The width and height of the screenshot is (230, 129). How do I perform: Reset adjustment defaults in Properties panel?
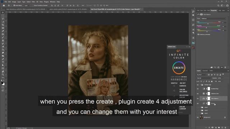[218, 67]
